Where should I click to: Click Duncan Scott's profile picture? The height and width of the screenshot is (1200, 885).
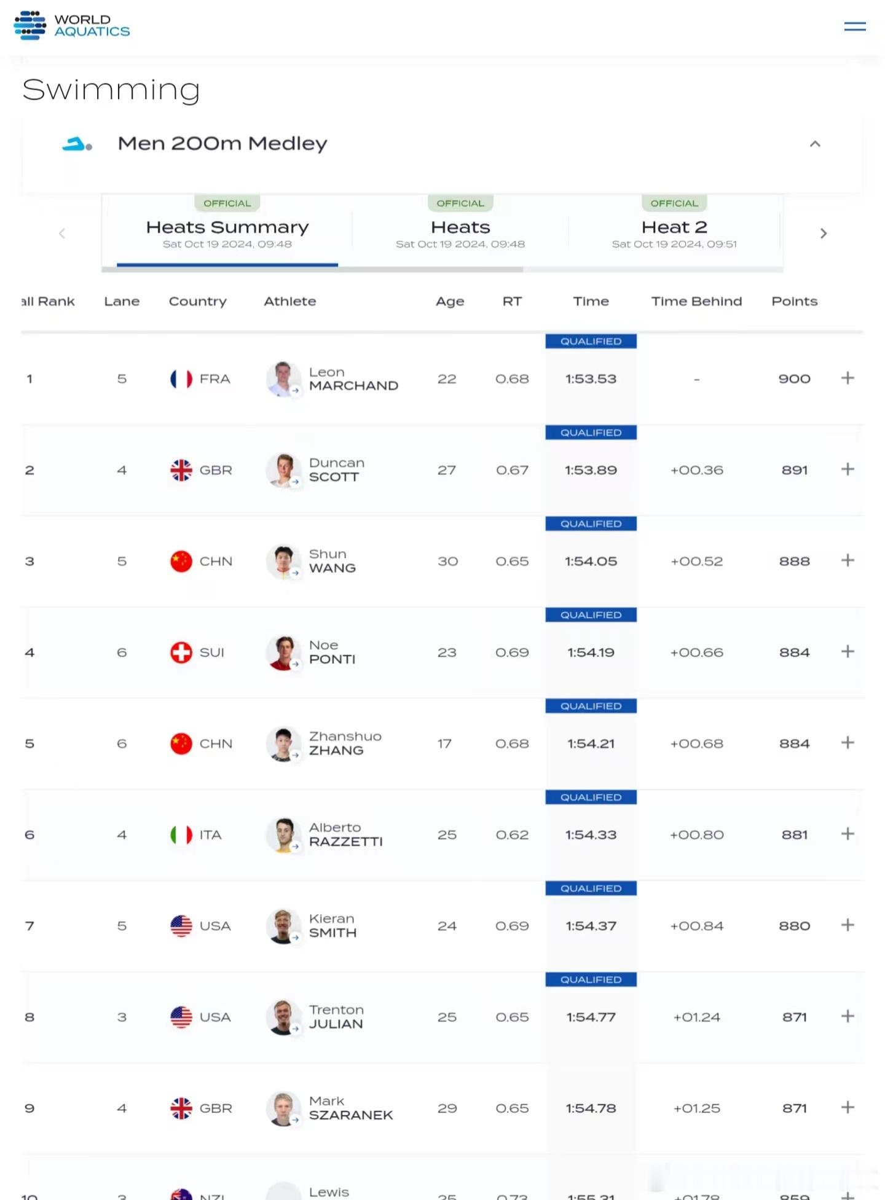283,470
